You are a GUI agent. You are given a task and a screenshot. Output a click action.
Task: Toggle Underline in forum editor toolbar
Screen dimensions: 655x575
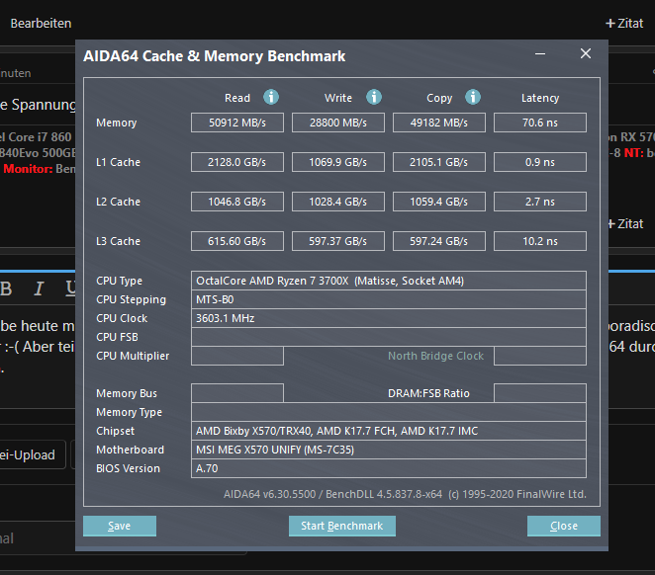point(70,287)
